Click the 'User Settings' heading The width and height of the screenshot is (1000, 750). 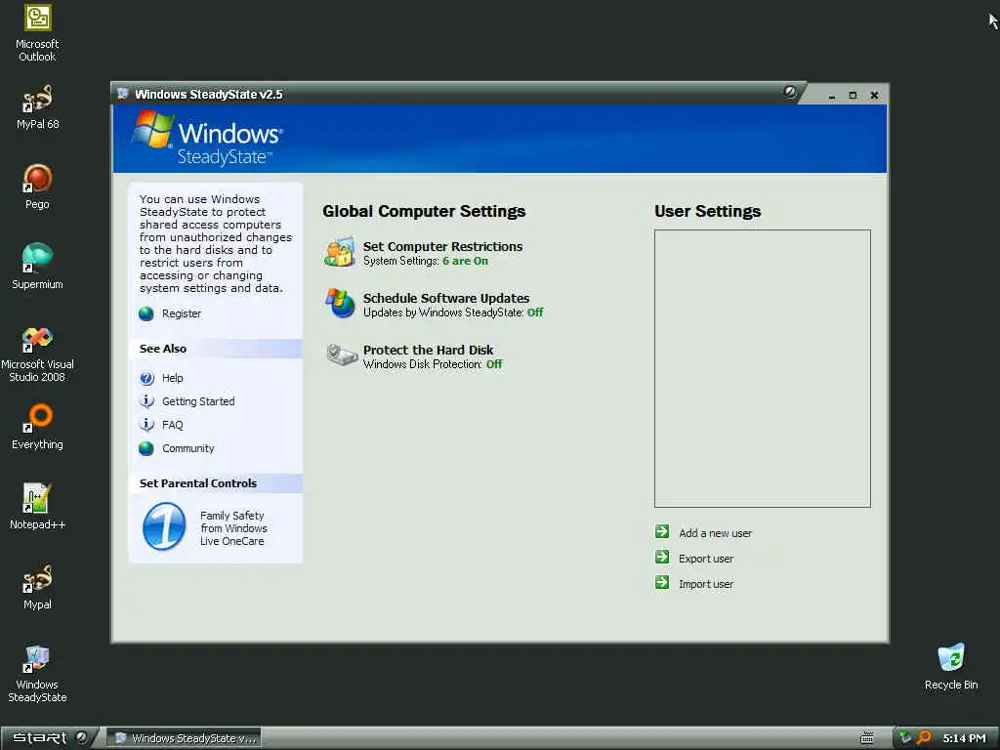point(707,211)
